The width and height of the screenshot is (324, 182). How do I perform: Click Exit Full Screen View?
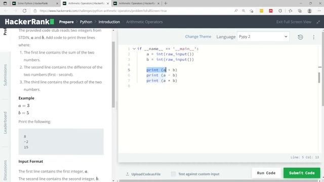tap(294, 22)
